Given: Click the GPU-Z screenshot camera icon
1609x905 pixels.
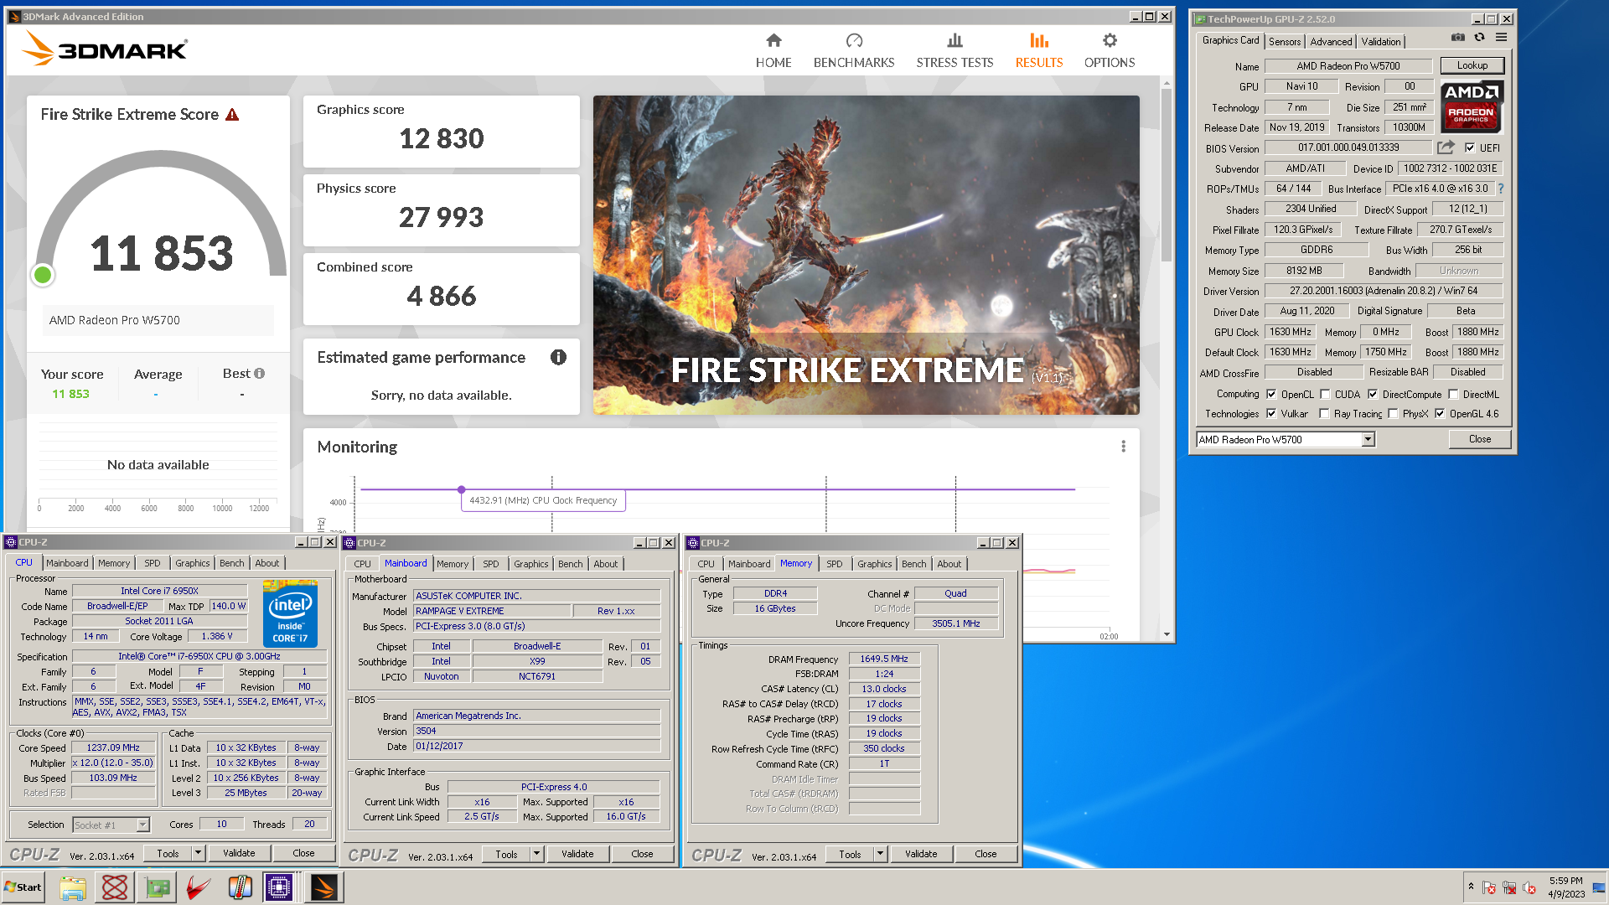Looking at the screenshot, I should 1458,38.
